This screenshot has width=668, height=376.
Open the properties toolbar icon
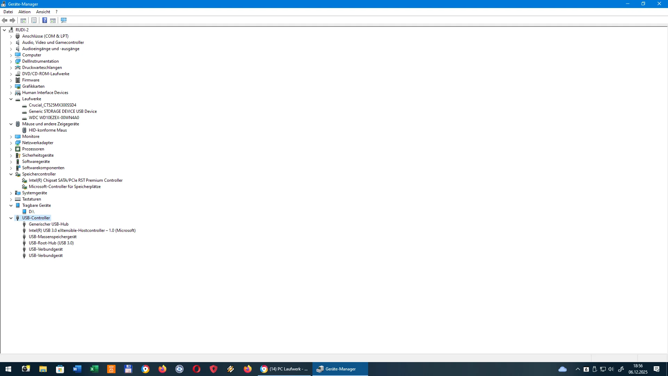(34, 21)
